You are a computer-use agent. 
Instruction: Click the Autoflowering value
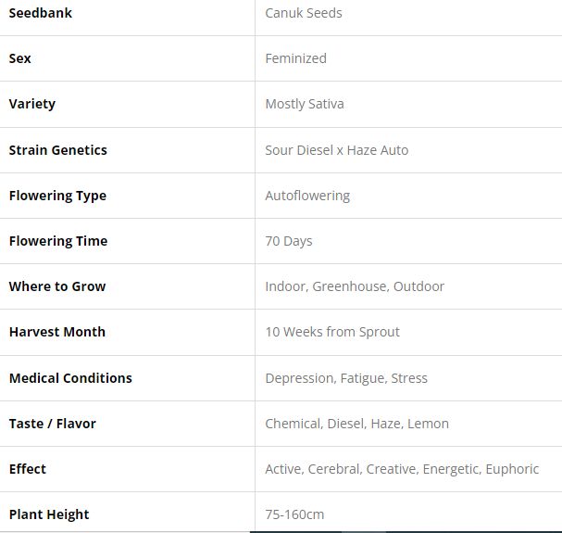307,196
